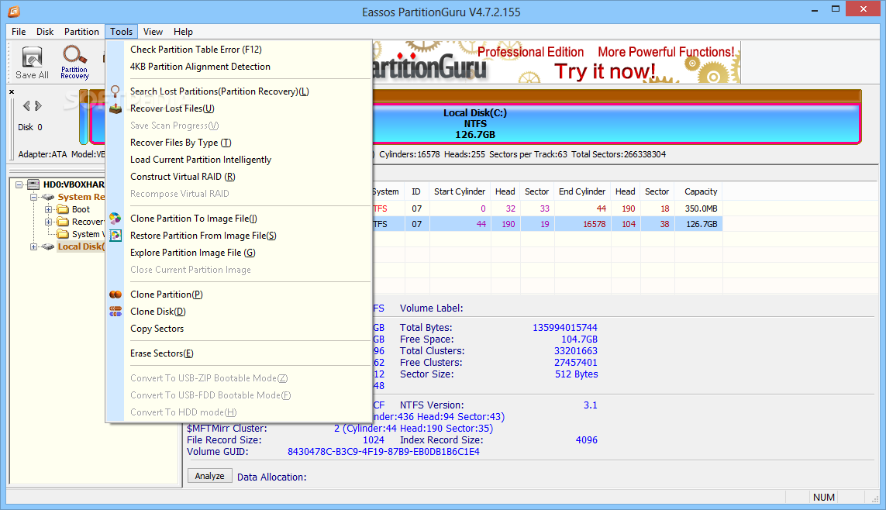This screenshot has width=886, height=510.
Task: Click the colorful icon beside Clone Partition To Image File
Action: pyautogui.click(x=115, y=219)
